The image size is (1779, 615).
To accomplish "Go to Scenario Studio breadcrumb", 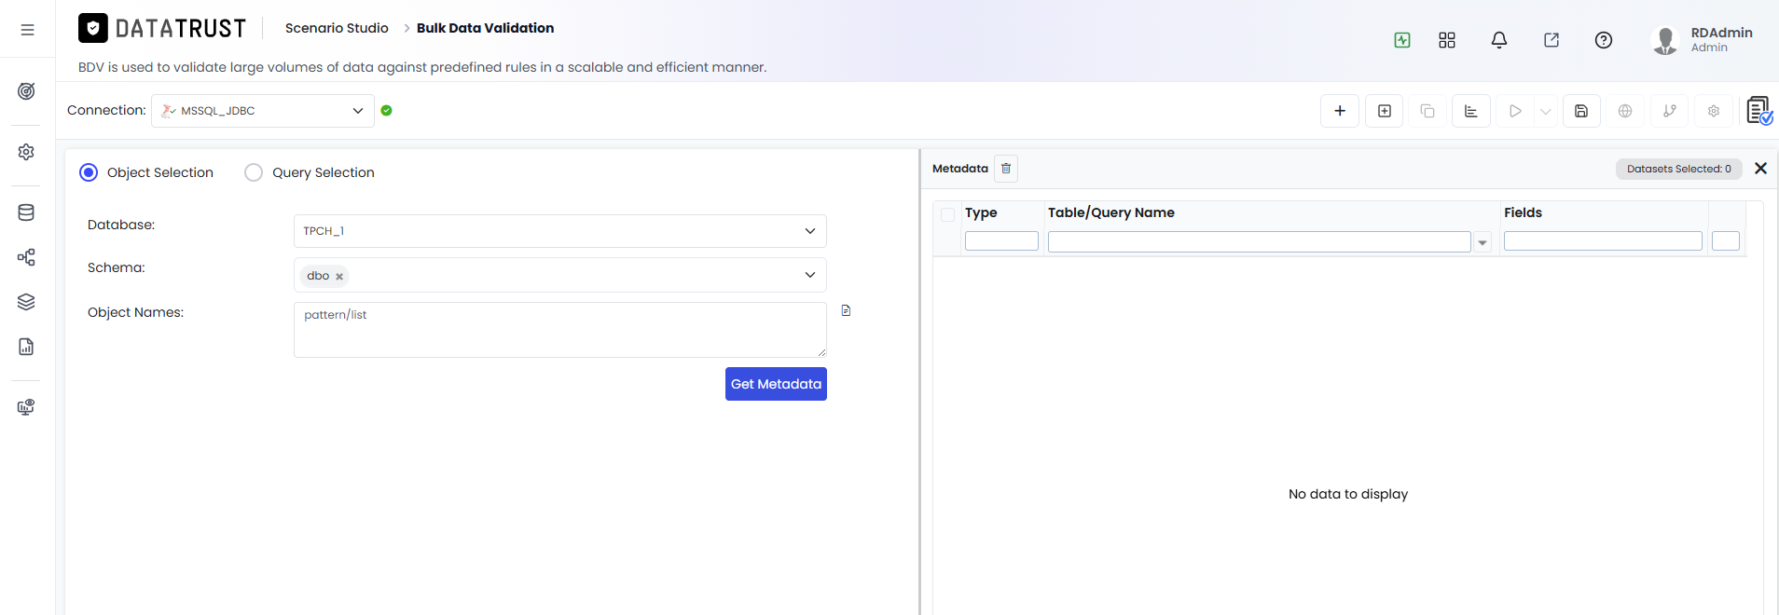I will pyautogui.click(x=337, y=28).
